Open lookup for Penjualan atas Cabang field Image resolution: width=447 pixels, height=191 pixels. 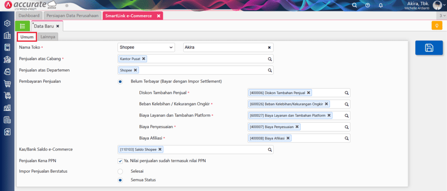[x=270, y=59]
